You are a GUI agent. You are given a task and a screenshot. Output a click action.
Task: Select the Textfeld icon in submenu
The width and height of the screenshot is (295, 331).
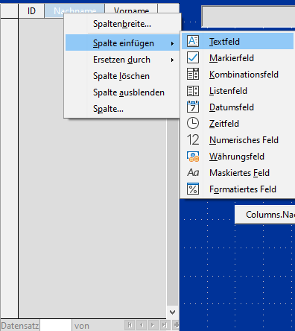point(193,41)
